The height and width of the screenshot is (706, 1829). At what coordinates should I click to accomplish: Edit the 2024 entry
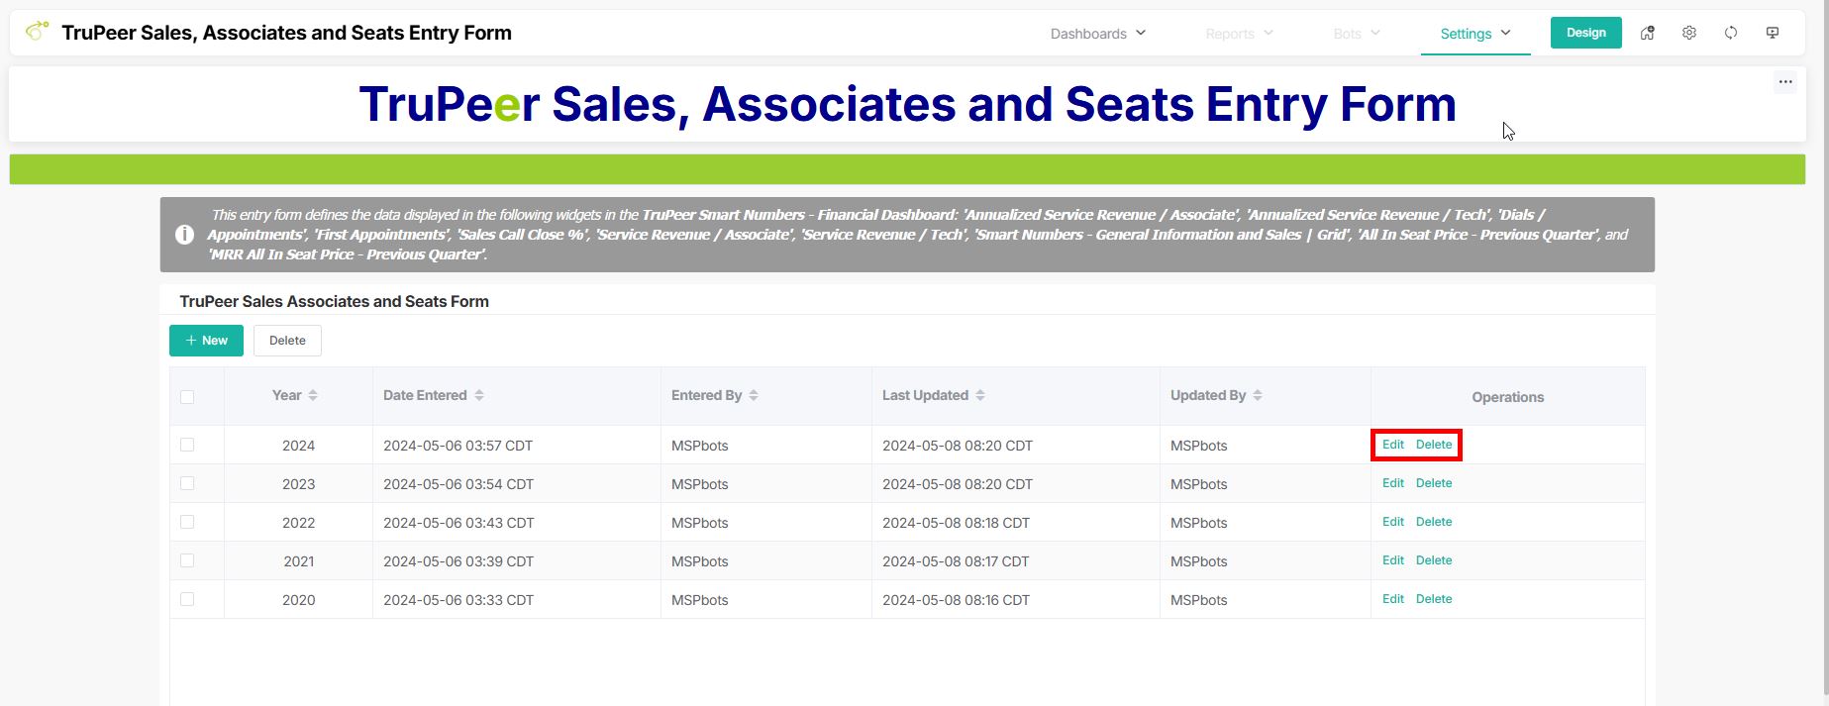(x=1393, y=445)
